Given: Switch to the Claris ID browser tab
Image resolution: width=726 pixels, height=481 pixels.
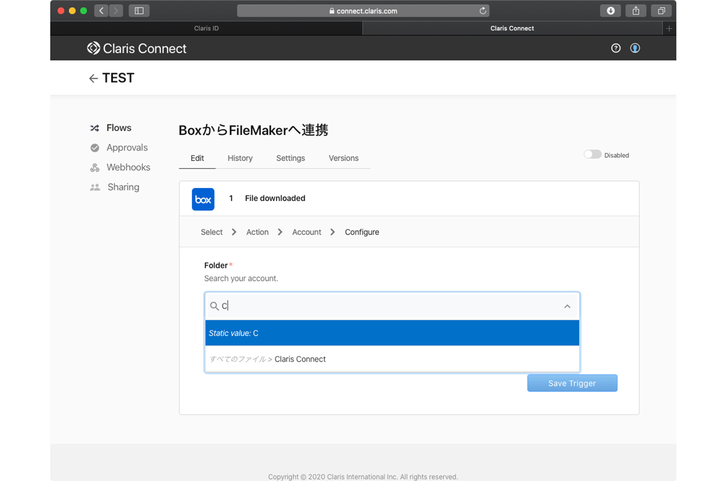Looking at the screenshot, I should pos(206,29).
